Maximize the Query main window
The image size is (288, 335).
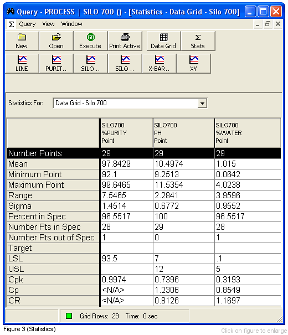point(263,11)
